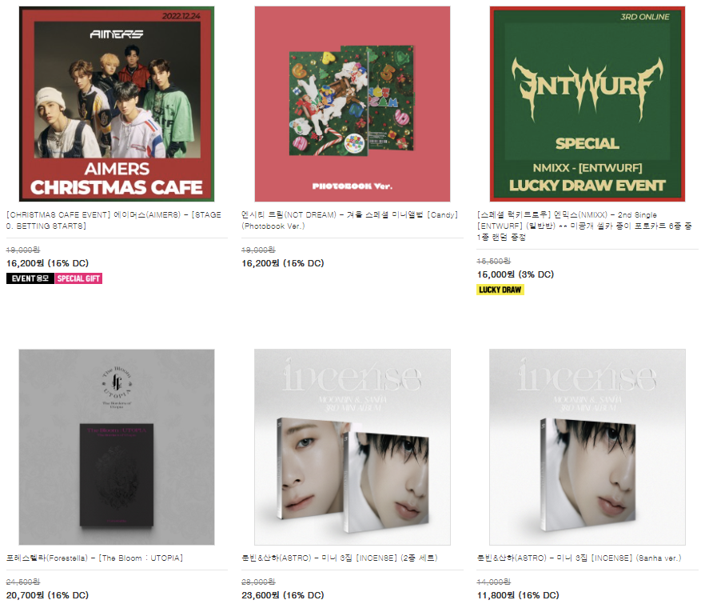Click the ASTRO INCENSE two-set title link

tap(340, 558)
